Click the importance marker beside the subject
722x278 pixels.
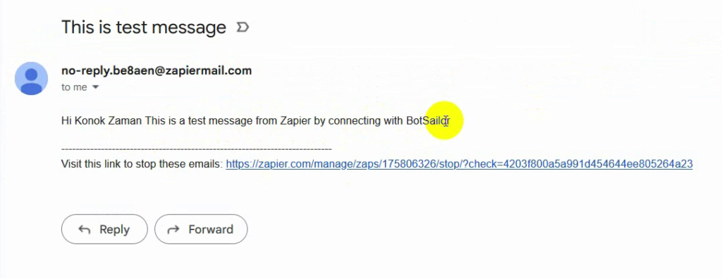(243, 27)
